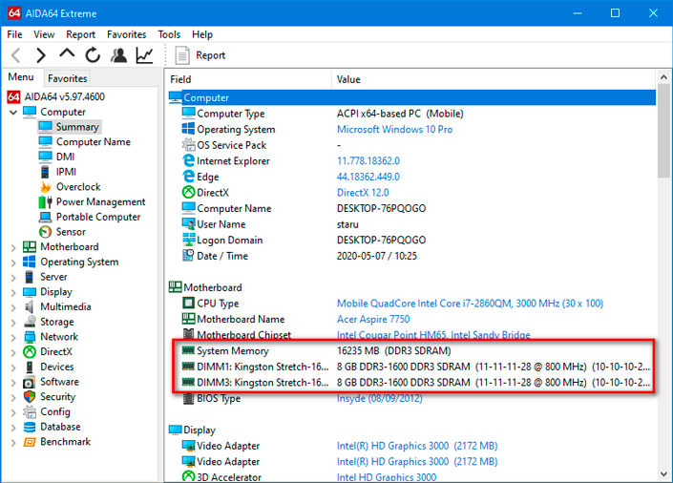Click the Power Management battery icon
This screenshot has width=673, height=483.
tap(45, 201)
